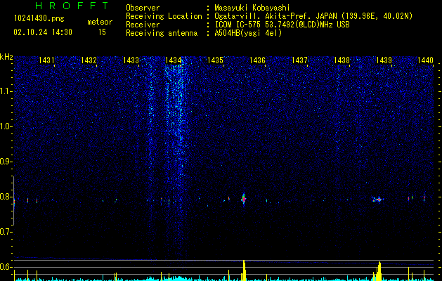Click the tall yellow peak below 1436
The image size is (442, 281).
[x=244, y=270]
